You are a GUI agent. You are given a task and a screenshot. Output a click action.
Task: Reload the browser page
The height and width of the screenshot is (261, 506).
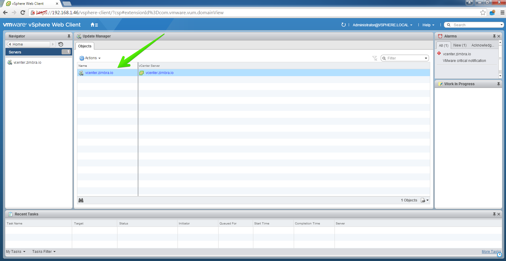(23, 13)
